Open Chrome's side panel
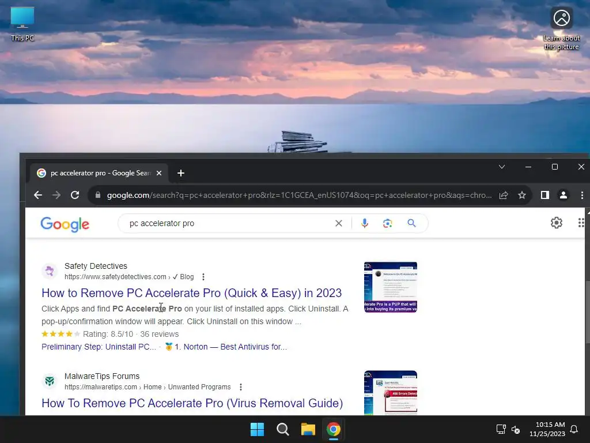Image resolution: width=590 pixels, height=443 pixels. (545, 195)
